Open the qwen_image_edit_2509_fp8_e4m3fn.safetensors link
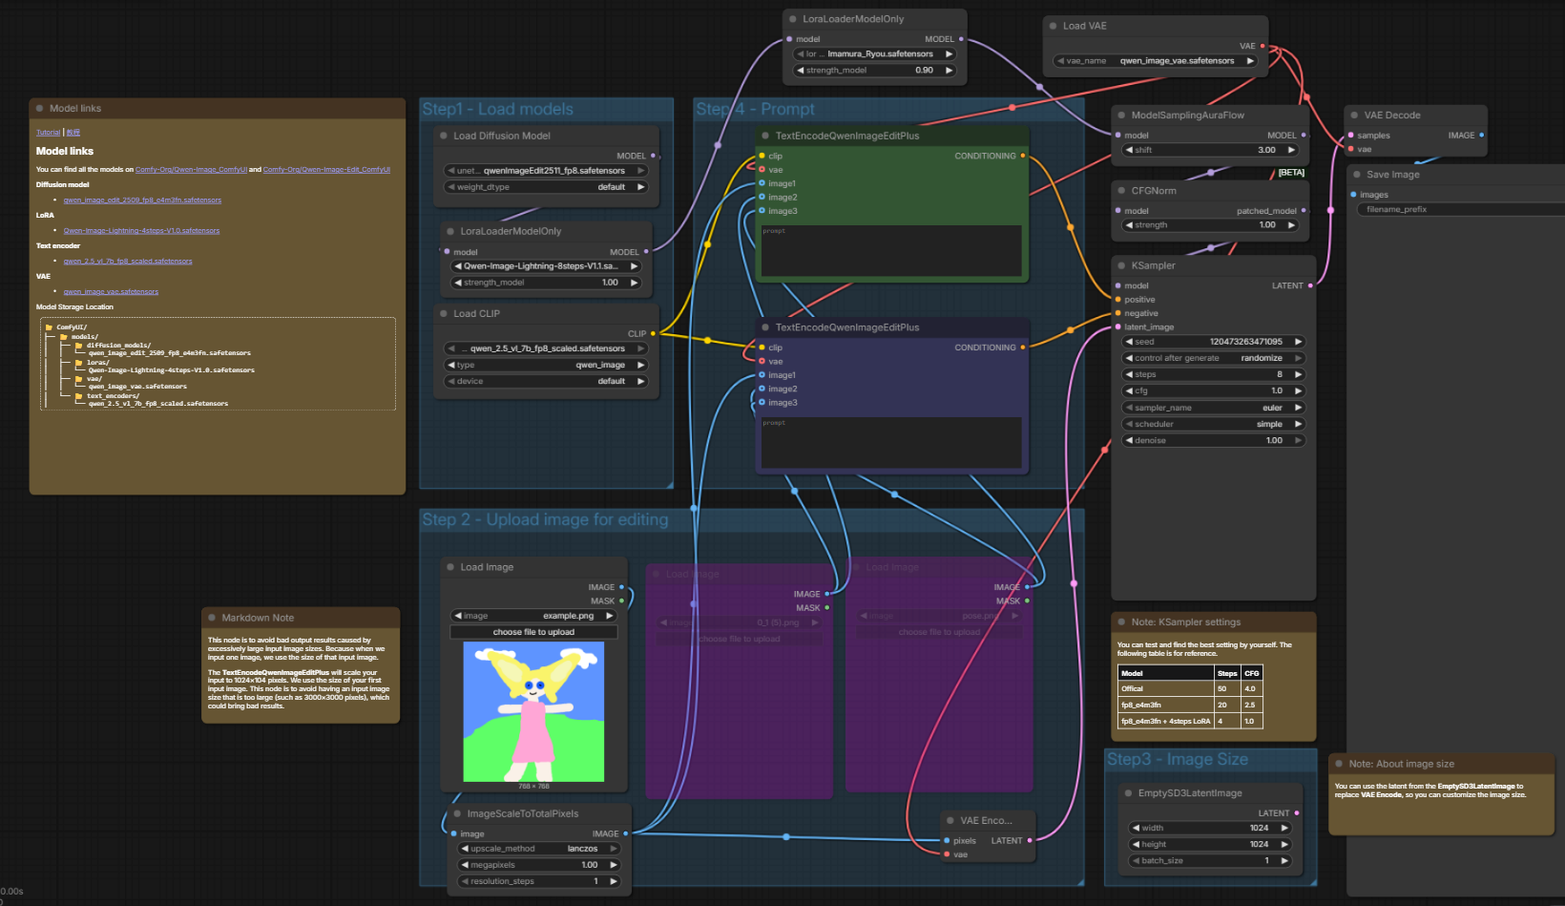The image size is (1565, 906). click(x=142, y=200)
